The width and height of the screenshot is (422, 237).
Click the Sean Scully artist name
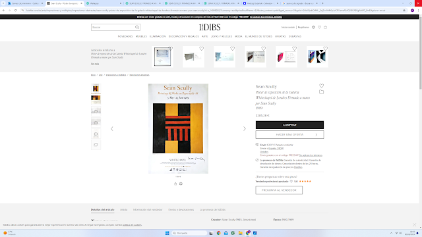266,86
